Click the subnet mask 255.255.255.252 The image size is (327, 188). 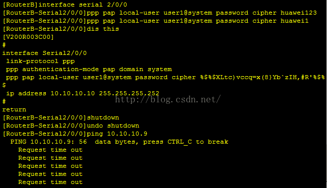pyautogui.click(x=129, y=93)
